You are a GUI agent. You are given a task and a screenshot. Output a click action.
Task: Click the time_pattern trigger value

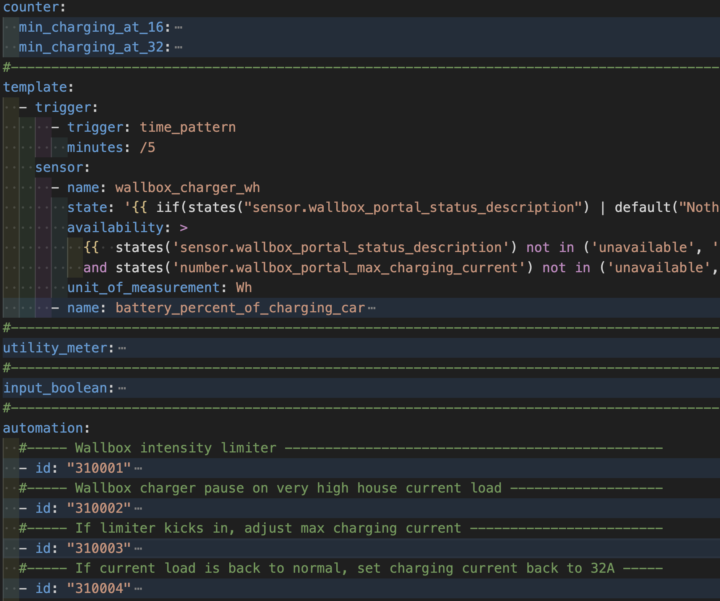click(188, 127)
